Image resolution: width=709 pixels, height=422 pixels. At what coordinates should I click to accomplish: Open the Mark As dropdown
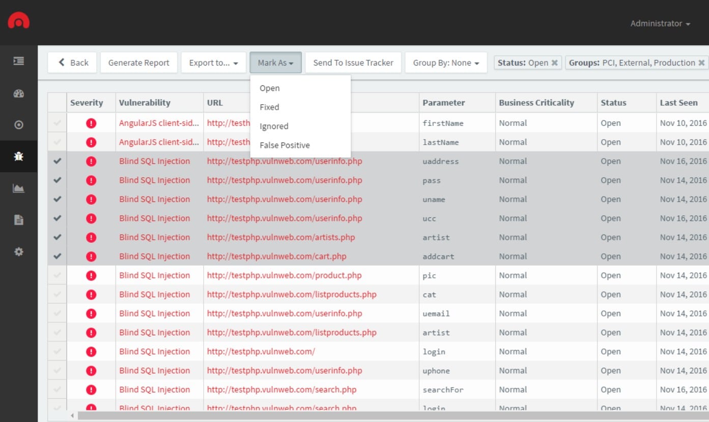275,62
